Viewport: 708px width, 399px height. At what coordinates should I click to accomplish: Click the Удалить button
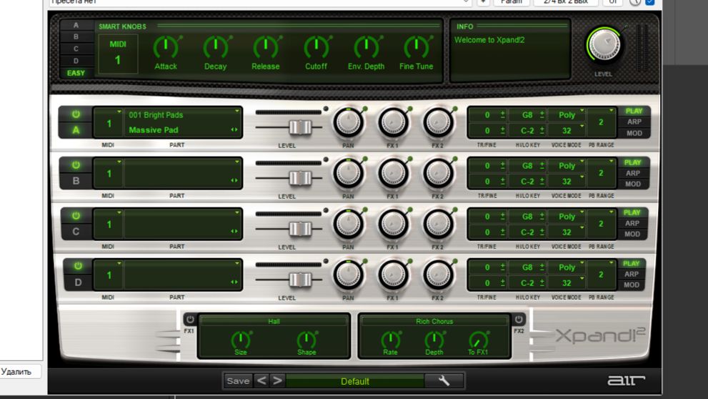pyautogui.click(x=16, y=372)
